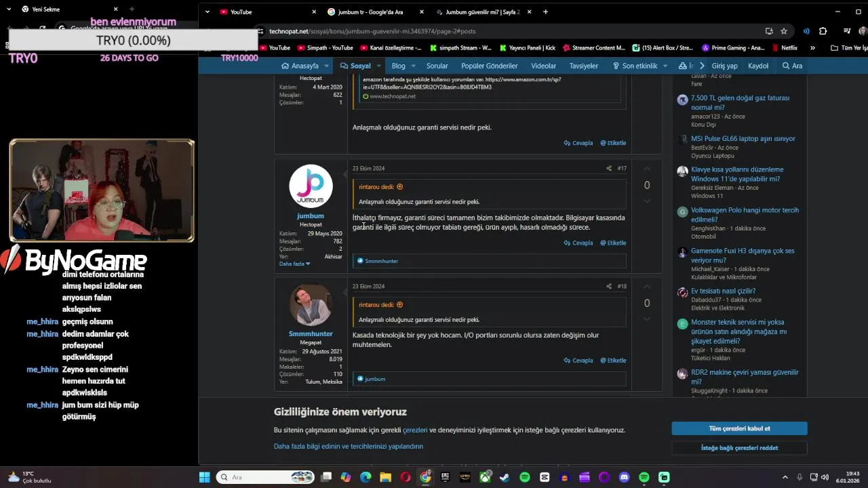Downvote post #17 by jumbum
868x488 pixels.
[646, 201]
